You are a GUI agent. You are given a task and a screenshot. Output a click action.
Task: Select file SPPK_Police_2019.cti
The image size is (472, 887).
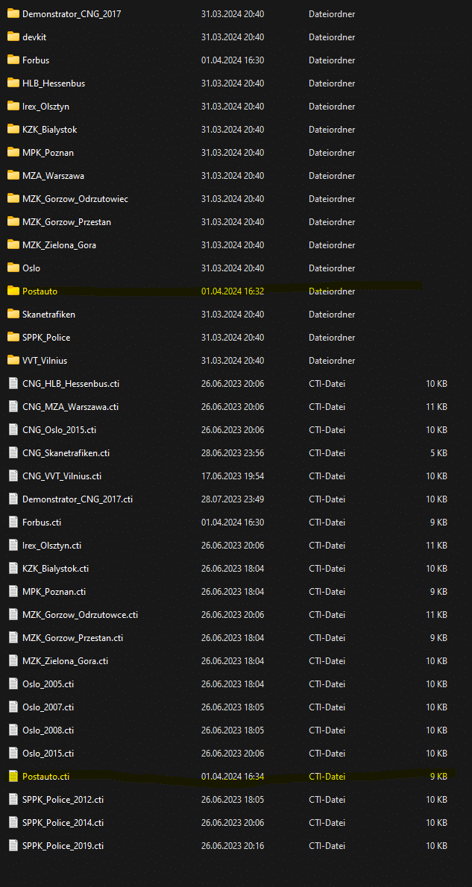click(63, 845)
